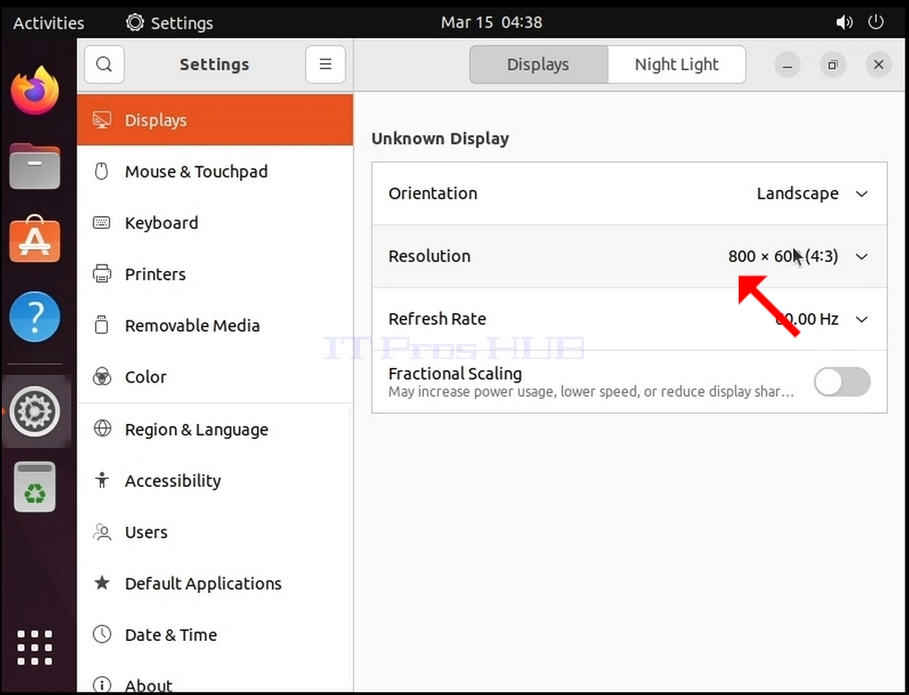Viewport: 909px width, 695px height.
Task: Select the Displays tab in header
Action: [x=538, y=64]
